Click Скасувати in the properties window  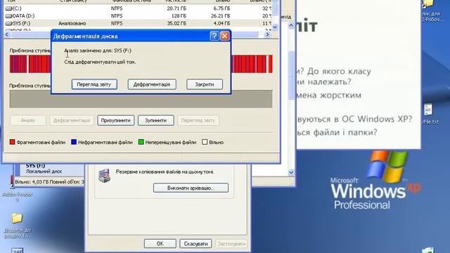click(x=195, y=244)
